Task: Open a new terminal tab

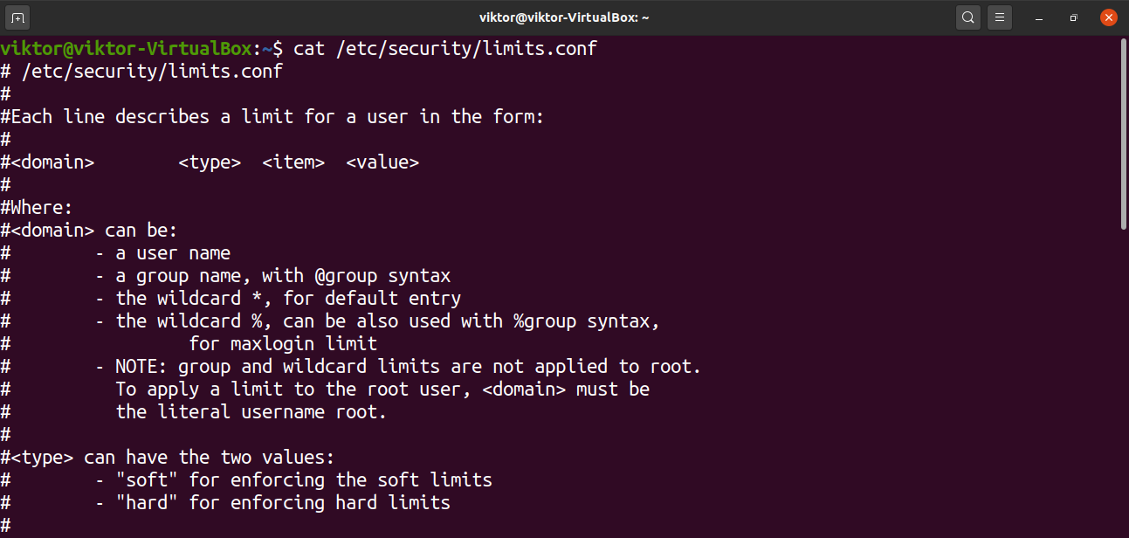Action: [17, 17]
